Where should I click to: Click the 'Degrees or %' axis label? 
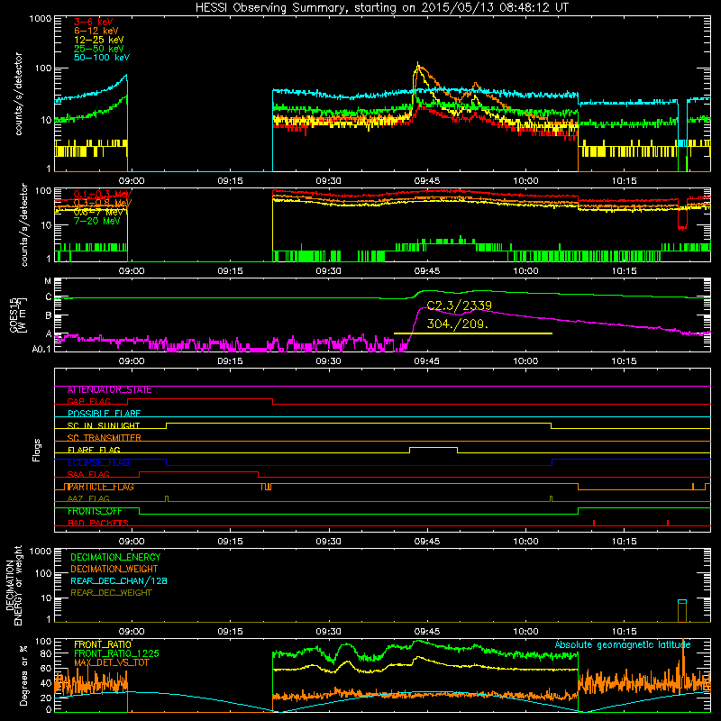tap(24, 675)
